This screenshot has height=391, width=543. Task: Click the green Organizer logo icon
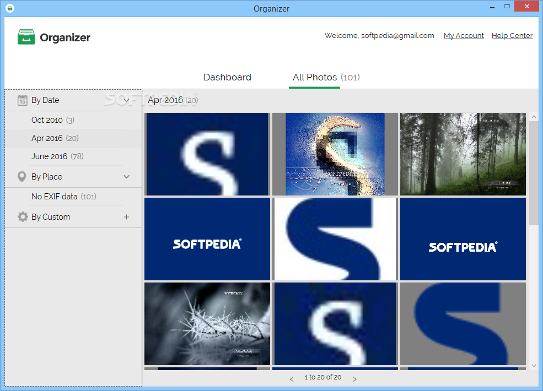tap(26, 37)
